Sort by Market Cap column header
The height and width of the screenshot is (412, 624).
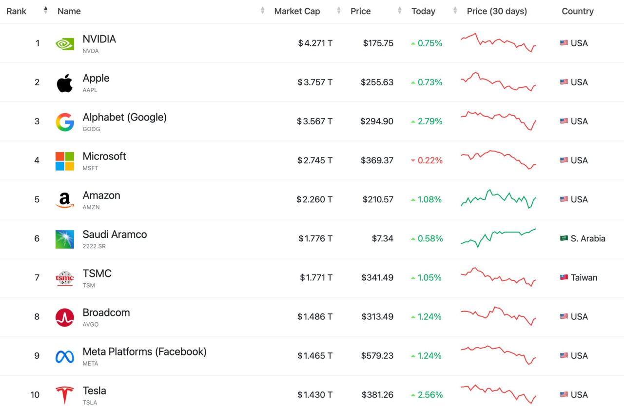[x=297, y=11]
